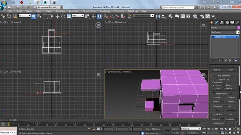Viewport: 241px width, 135px height.
Task: Open the Create command panel tab
Action: point(212,22)
